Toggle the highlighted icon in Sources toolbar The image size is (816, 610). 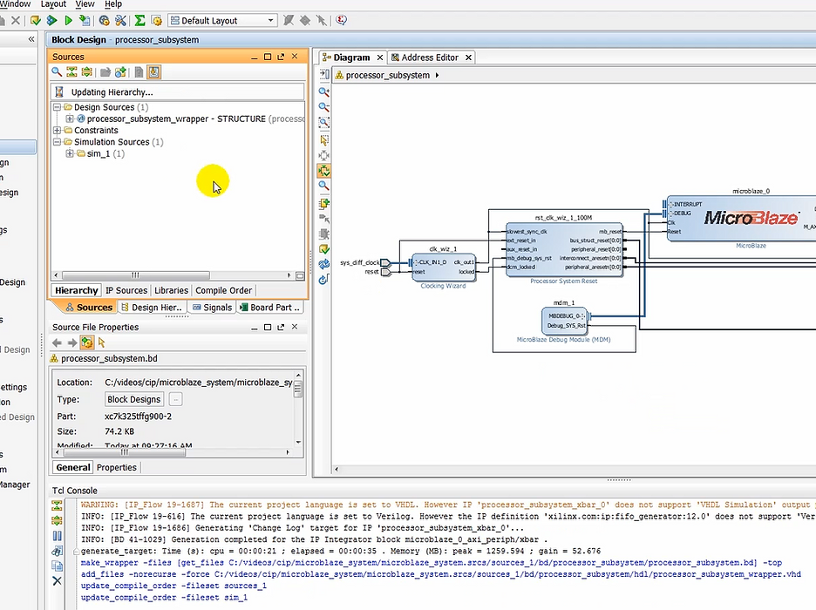[153, 71]
